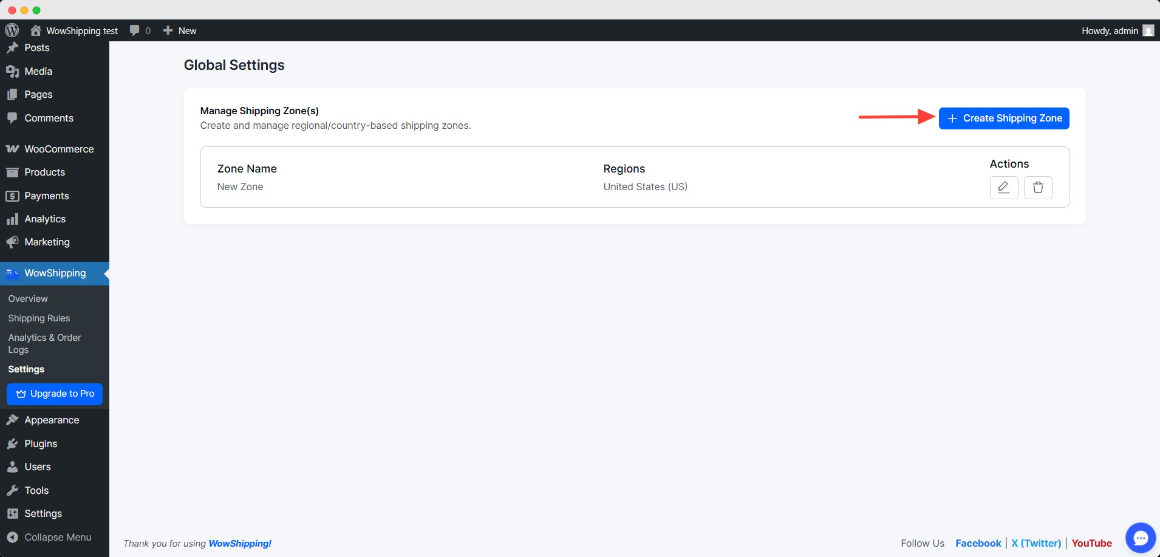Click the Upgrade to Pro button
The height and width of the screenshot is (557, 1160).
(x=55, y=394)
